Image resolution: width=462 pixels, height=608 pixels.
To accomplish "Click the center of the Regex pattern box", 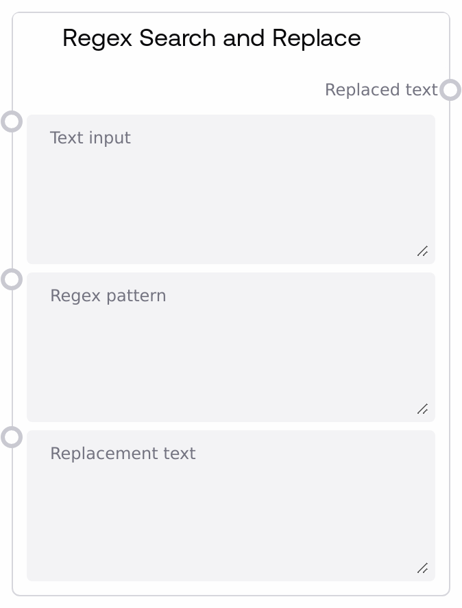I will coord(231,347).
